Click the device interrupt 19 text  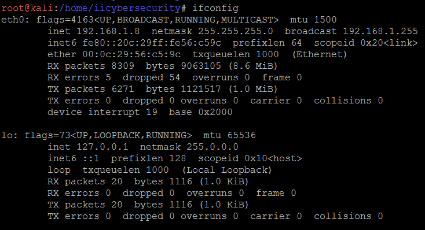pos(102,112)
